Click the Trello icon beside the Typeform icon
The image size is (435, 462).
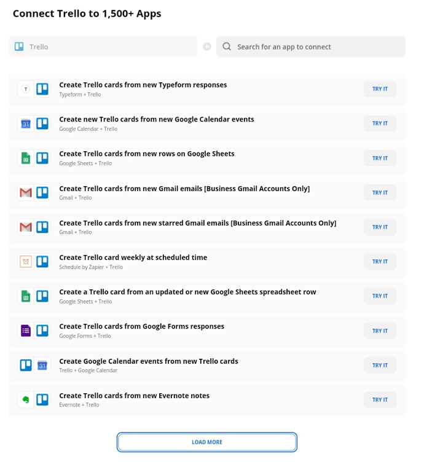click(x=42, y=89)
